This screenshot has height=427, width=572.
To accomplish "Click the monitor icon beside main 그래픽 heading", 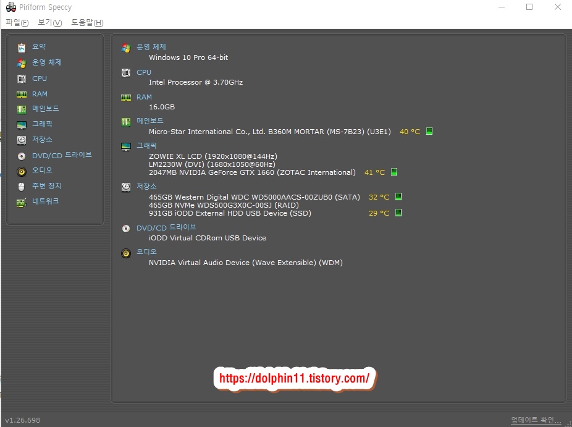I will click(x=126, y=146).
